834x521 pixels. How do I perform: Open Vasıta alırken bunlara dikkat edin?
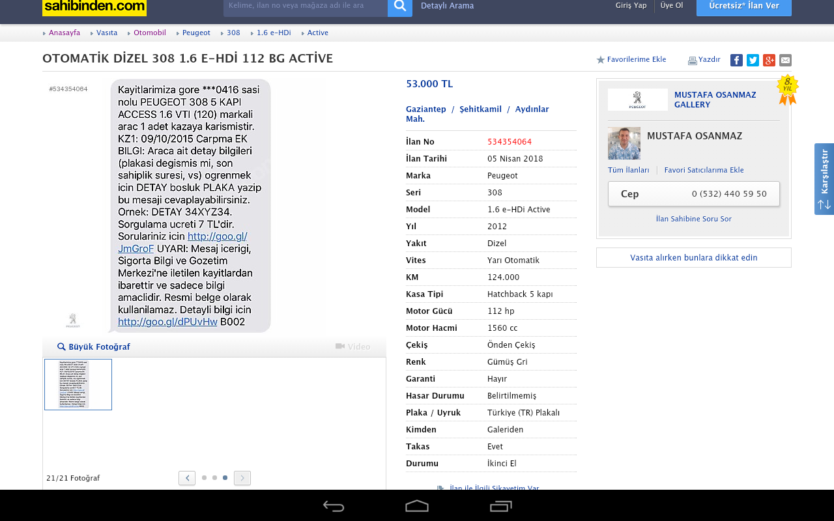[694, 258]
